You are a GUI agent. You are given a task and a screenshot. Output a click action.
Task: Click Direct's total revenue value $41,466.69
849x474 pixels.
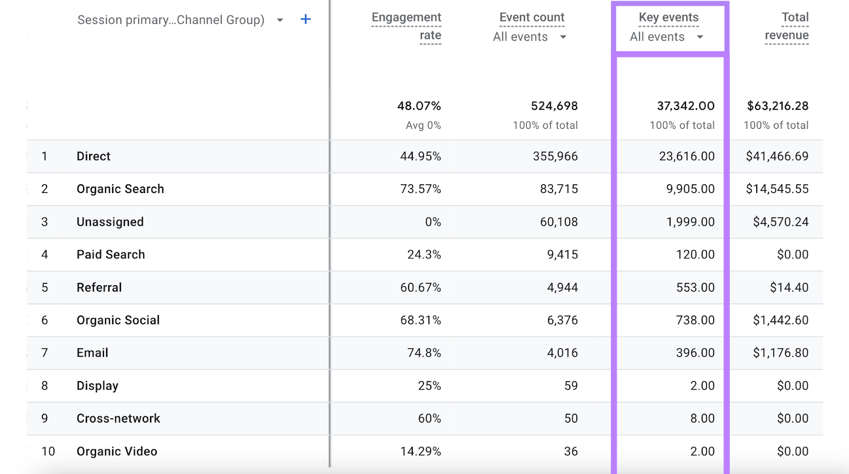(777, 156)
